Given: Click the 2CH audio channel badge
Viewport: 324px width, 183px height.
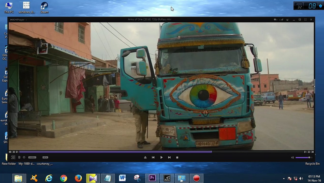Looking at the screenshot, I should click(x=45, y=157).
